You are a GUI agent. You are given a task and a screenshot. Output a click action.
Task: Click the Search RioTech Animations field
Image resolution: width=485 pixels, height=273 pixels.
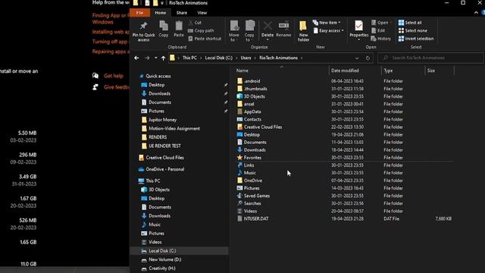coord(430,58)
